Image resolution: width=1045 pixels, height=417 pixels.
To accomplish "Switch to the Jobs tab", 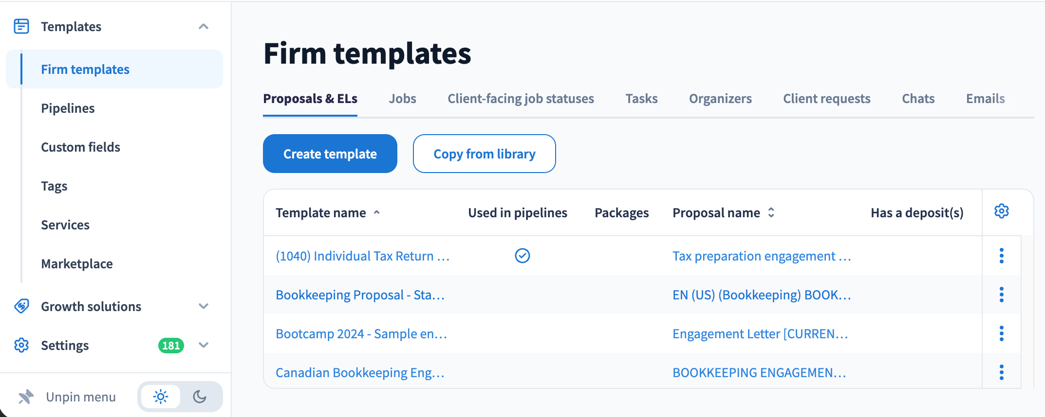I will [402, 99].
